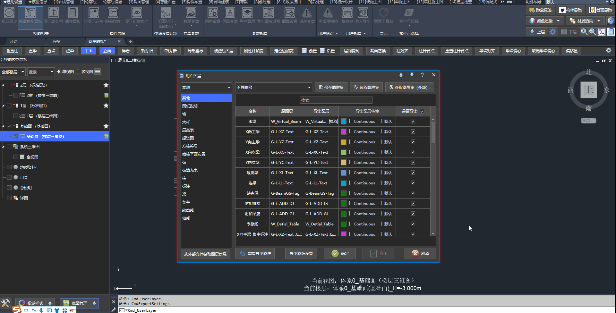This screenshot has width=616, height=313.
Task: Click the help question mark in dialog
Action: (x=423, y=75)
